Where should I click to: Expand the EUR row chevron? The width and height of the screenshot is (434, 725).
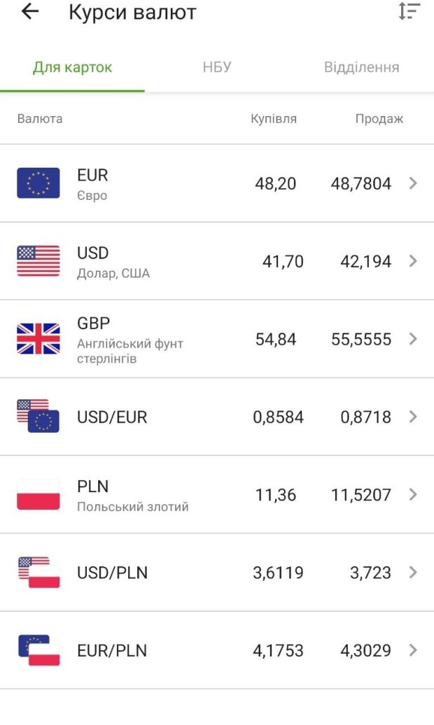[x=413, y=183]
